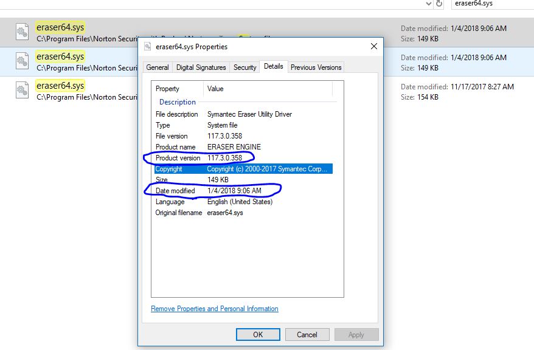Viewport: 534px width, 350px height.
Task: Click the OK button
Action: point(258,334)
